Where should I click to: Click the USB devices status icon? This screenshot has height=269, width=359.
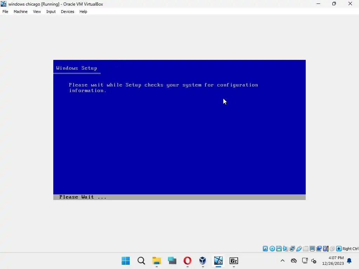(x=299, y=249)
